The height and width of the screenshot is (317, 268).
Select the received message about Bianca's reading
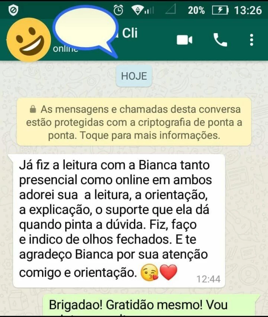coord(119,221)
